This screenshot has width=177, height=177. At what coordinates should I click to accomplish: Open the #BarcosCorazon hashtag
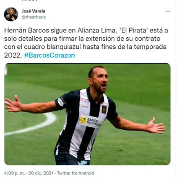[x=50, y=55]
